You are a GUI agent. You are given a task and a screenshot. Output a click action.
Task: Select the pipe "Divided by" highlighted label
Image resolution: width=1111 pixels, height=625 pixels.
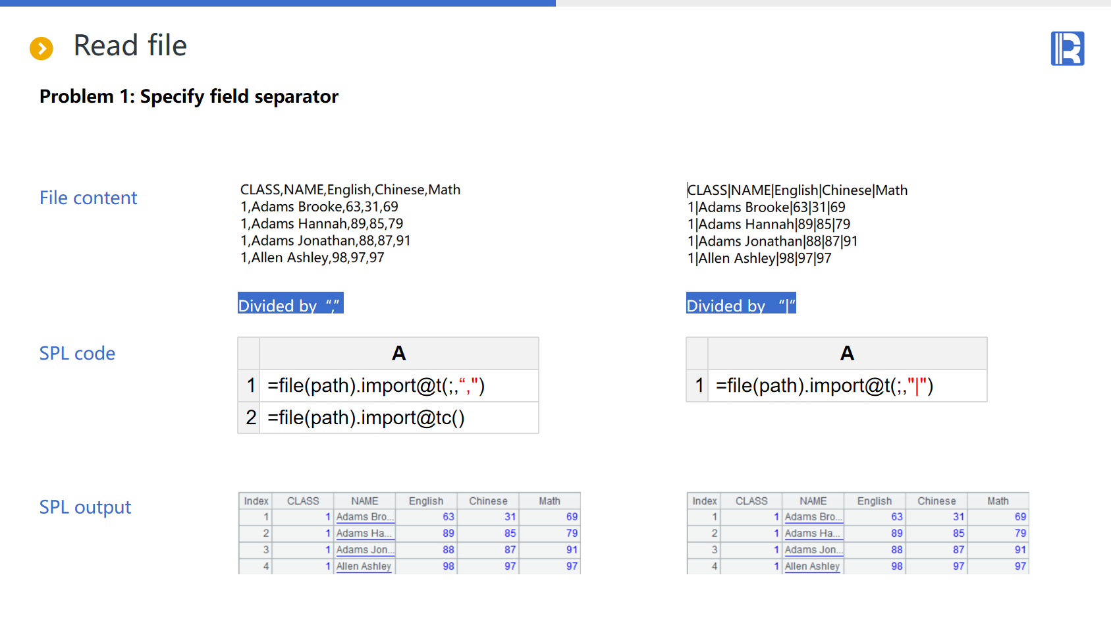click(x=741, y=304)
